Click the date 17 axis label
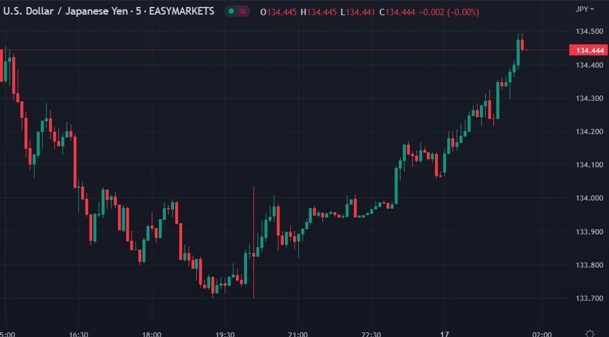Image resolution: width=609 pixels, height=337 pixels. [445, 334]
